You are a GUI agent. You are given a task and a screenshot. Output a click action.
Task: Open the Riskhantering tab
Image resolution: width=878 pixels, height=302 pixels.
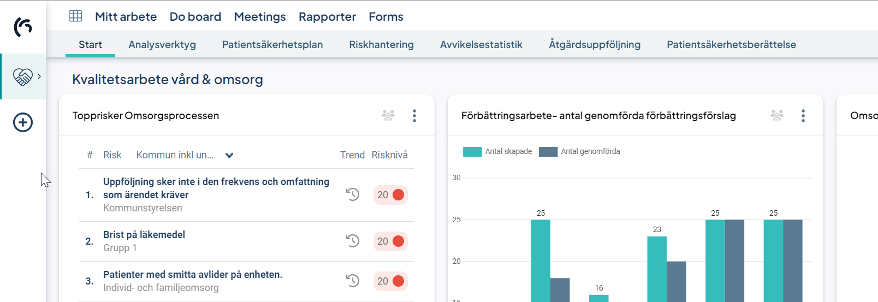pos(382,45)
